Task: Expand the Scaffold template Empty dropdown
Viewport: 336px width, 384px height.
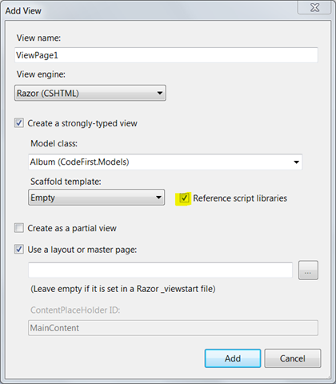Action: coord(96,198)
